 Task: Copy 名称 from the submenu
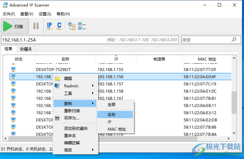point(115,115)
